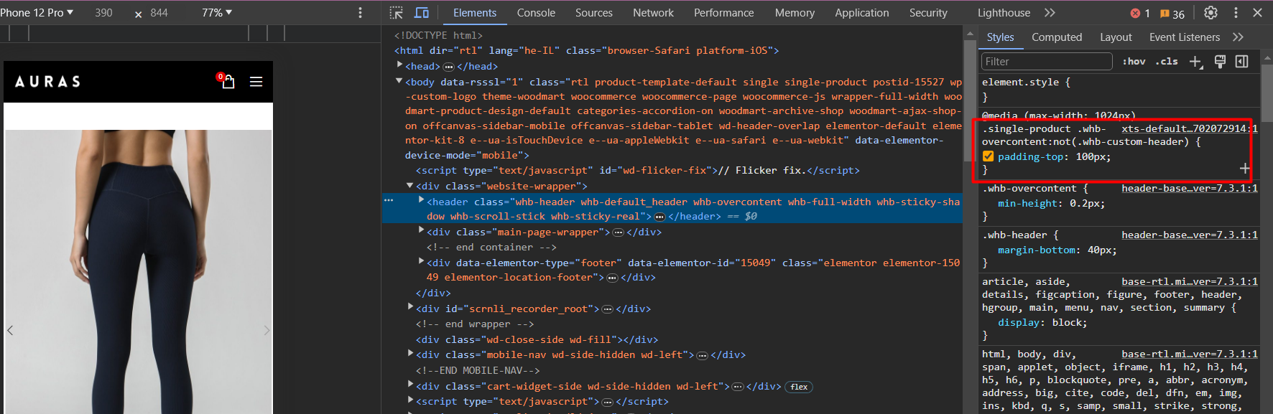Screen dimensions: 1273x414
Task: Open the Event Listeners tab
Action: [x=1185, y=37]
